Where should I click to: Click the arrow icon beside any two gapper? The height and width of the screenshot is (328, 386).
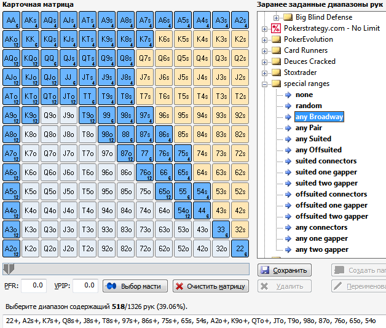288,250
